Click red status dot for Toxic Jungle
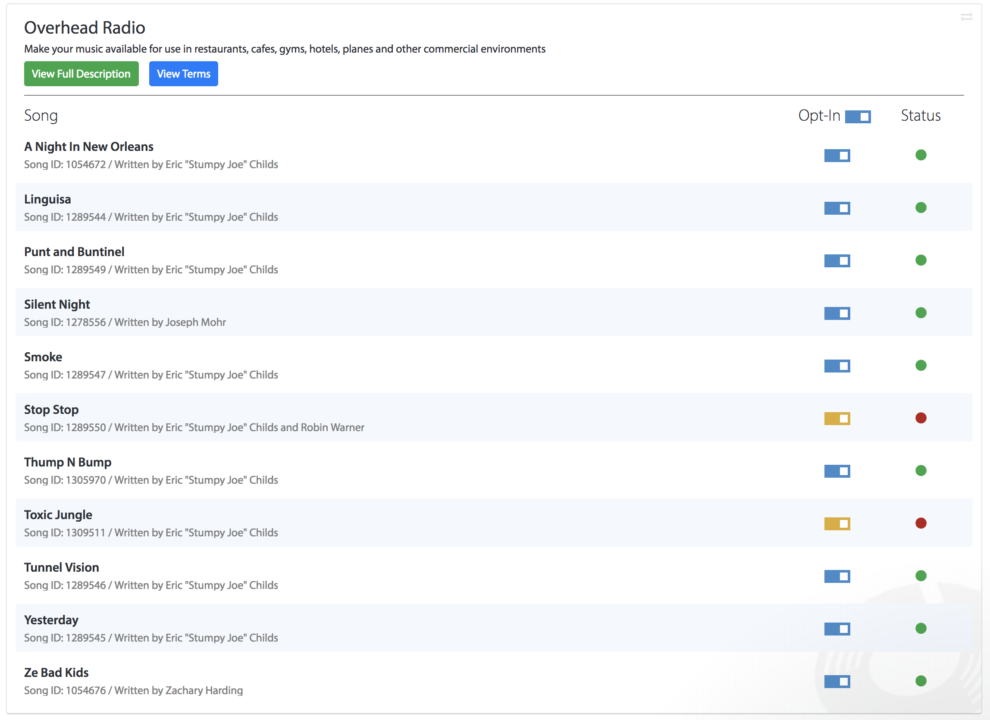The width and height of the screenshot is (990, 720). 921,523
